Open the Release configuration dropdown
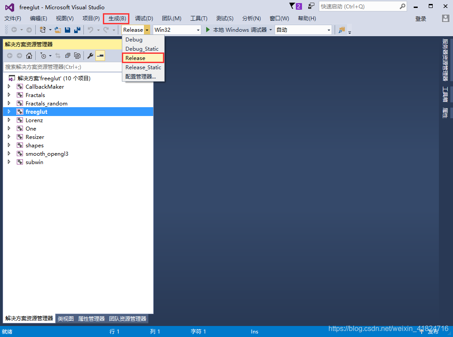 (147, 30)
